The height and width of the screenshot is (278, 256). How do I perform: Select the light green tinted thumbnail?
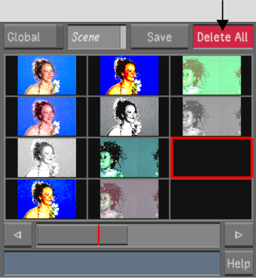(x=212, y=75)
